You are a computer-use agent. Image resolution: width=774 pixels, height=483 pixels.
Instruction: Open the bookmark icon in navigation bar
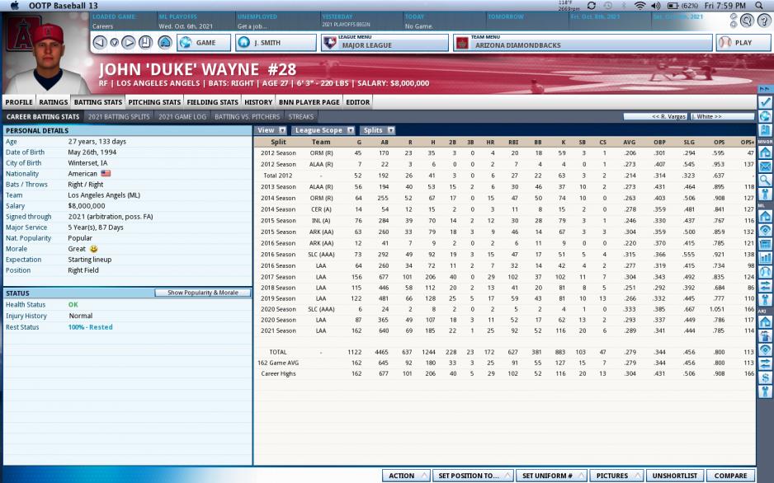click(145, 42)
